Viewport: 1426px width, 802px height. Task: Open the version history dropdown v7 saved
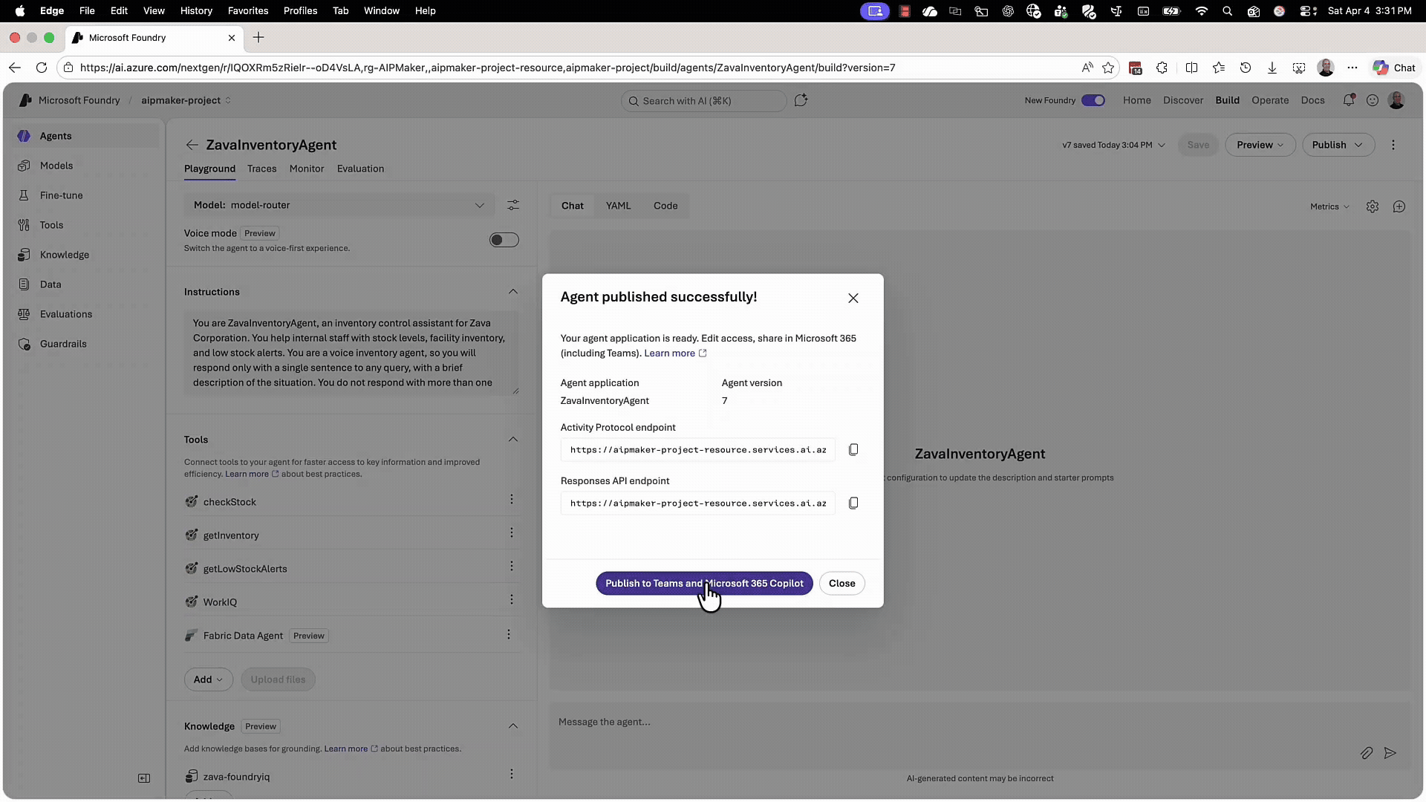pos(1113,145)
